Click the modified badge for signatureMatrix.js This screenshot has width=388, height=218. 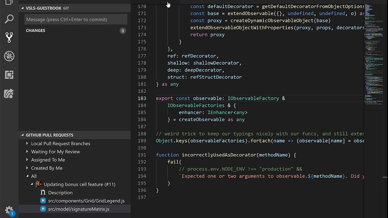(43, 209)
